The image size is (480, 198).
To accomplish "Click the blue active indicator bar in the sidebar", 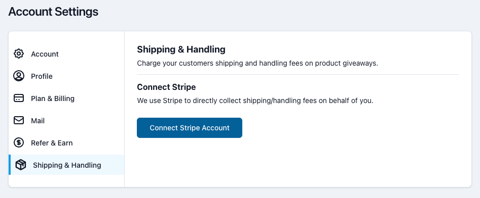I will 10,165.
